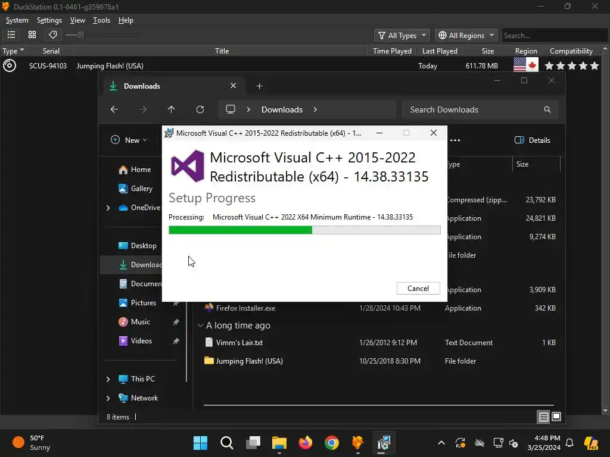Expand chevron after Downloads in address bar
This screenshot has height=457, width=610.
pyautogui.click(x=315, y=109)
